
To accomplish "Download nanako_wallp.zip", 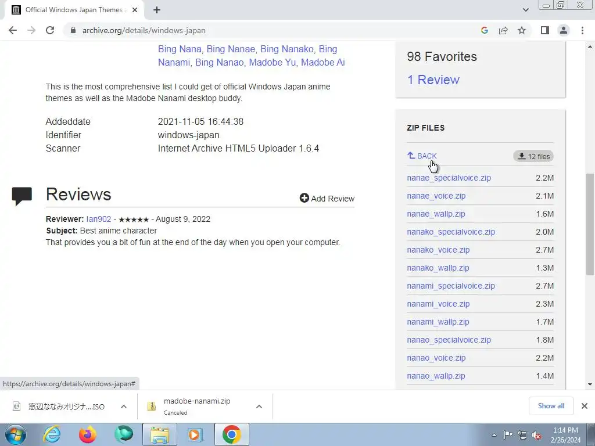I will [x=438, y=268].
